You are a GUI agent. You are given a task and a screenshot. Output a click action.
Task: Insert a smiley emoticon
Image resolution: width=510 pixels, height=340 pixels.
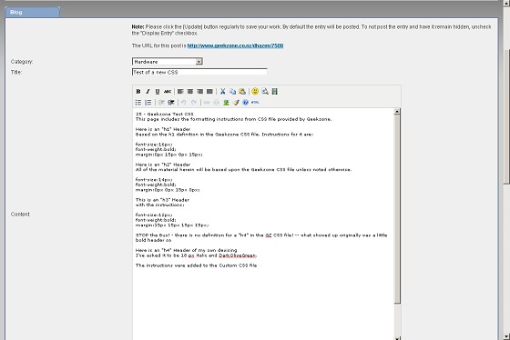[x=255, y=91]
